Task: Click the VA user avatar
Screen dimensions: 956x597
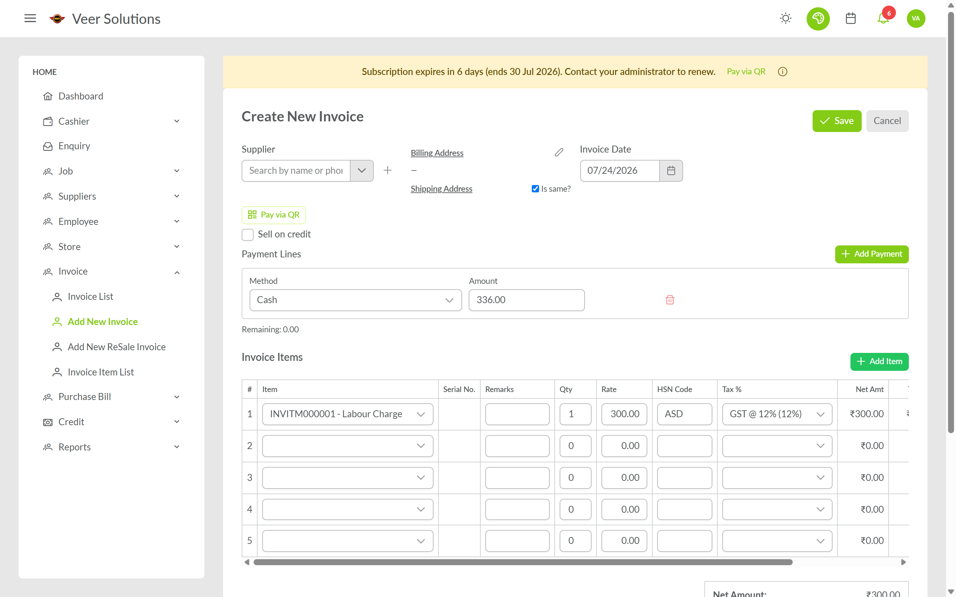Action: pyautogui.click(x=916, y=19)
